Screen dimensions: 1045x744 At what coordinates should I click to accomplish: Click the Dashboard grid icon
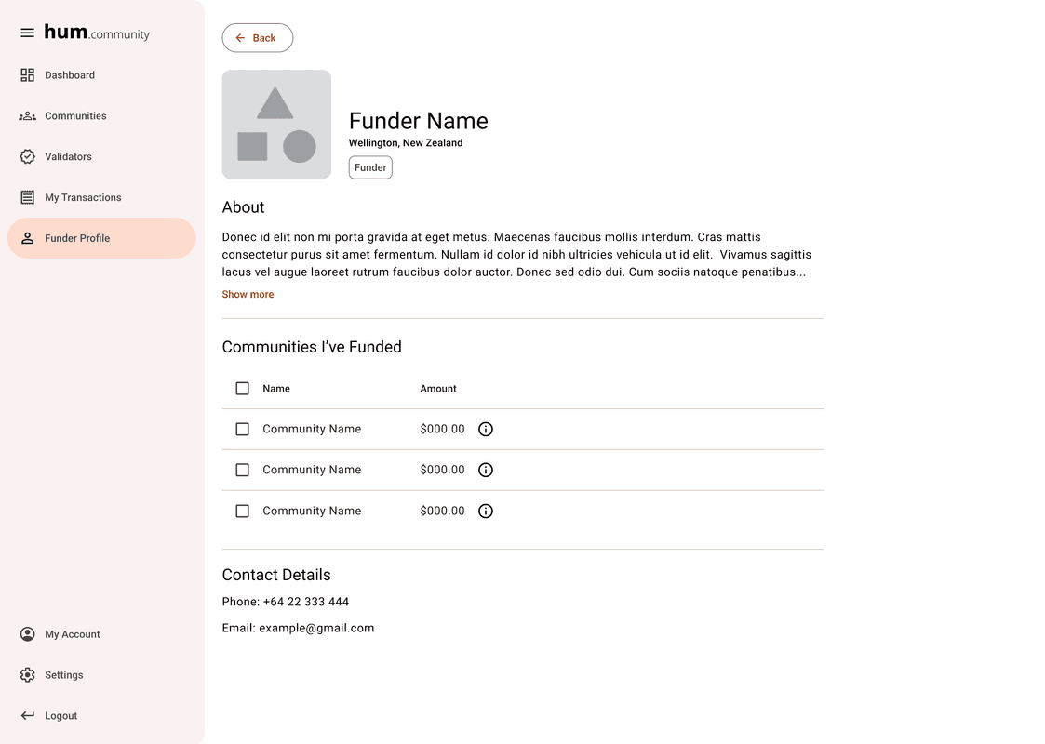[x=27, y=75]
